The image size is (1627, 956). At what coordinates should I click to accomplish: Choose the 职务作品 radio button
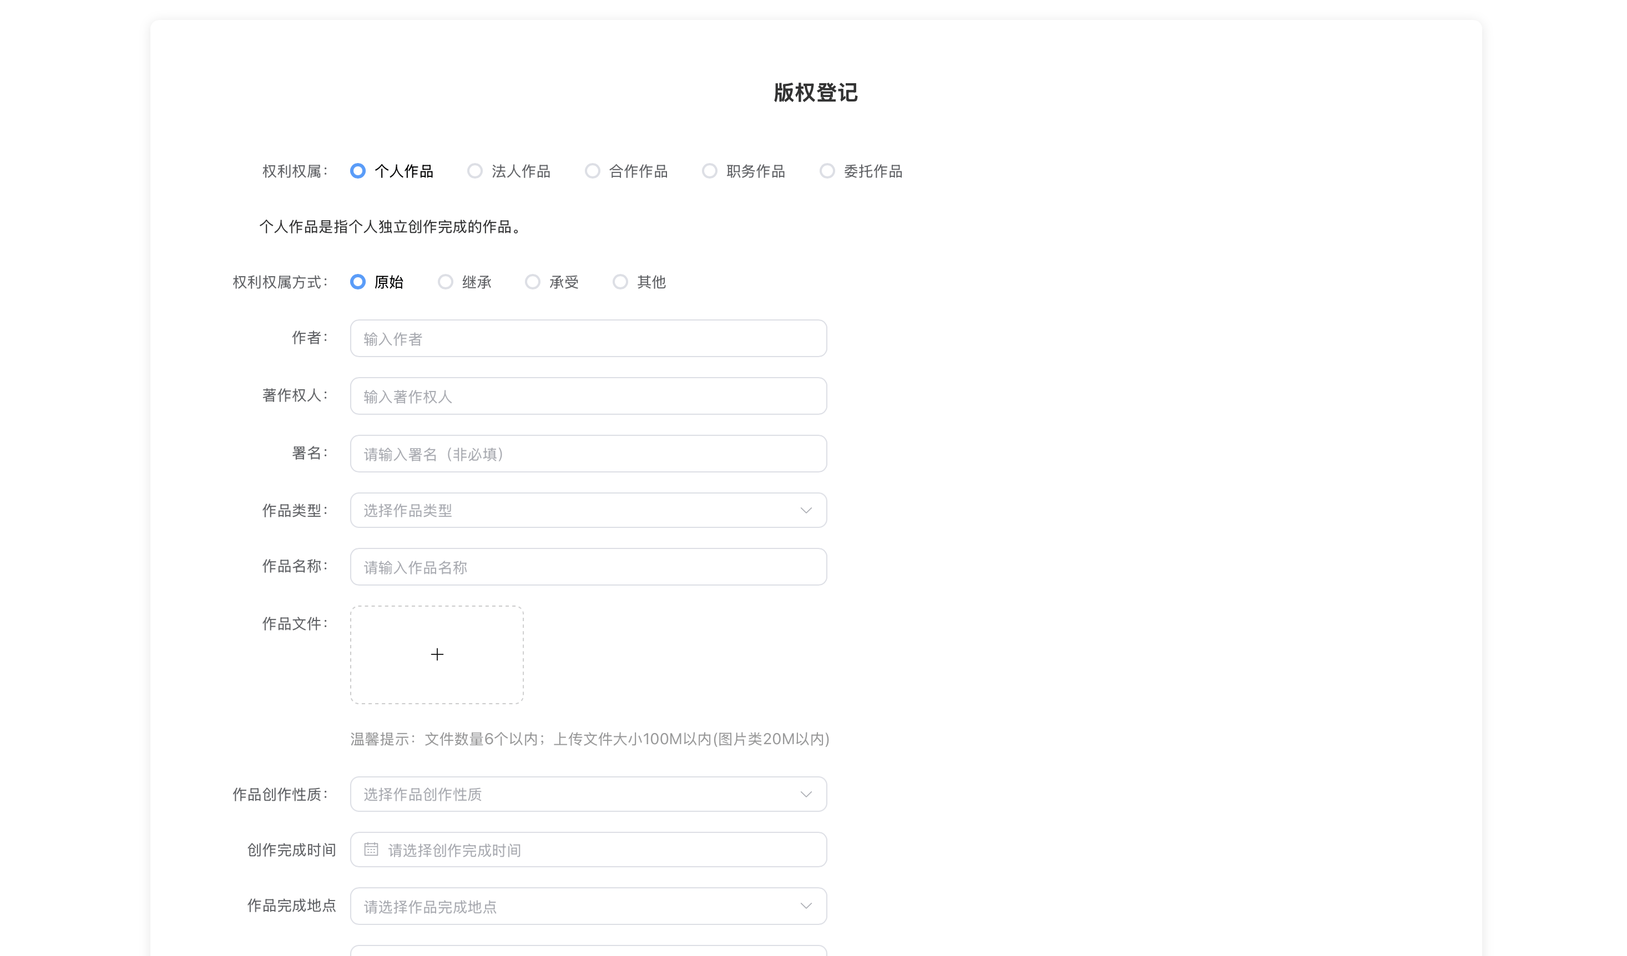pos(710,171)
